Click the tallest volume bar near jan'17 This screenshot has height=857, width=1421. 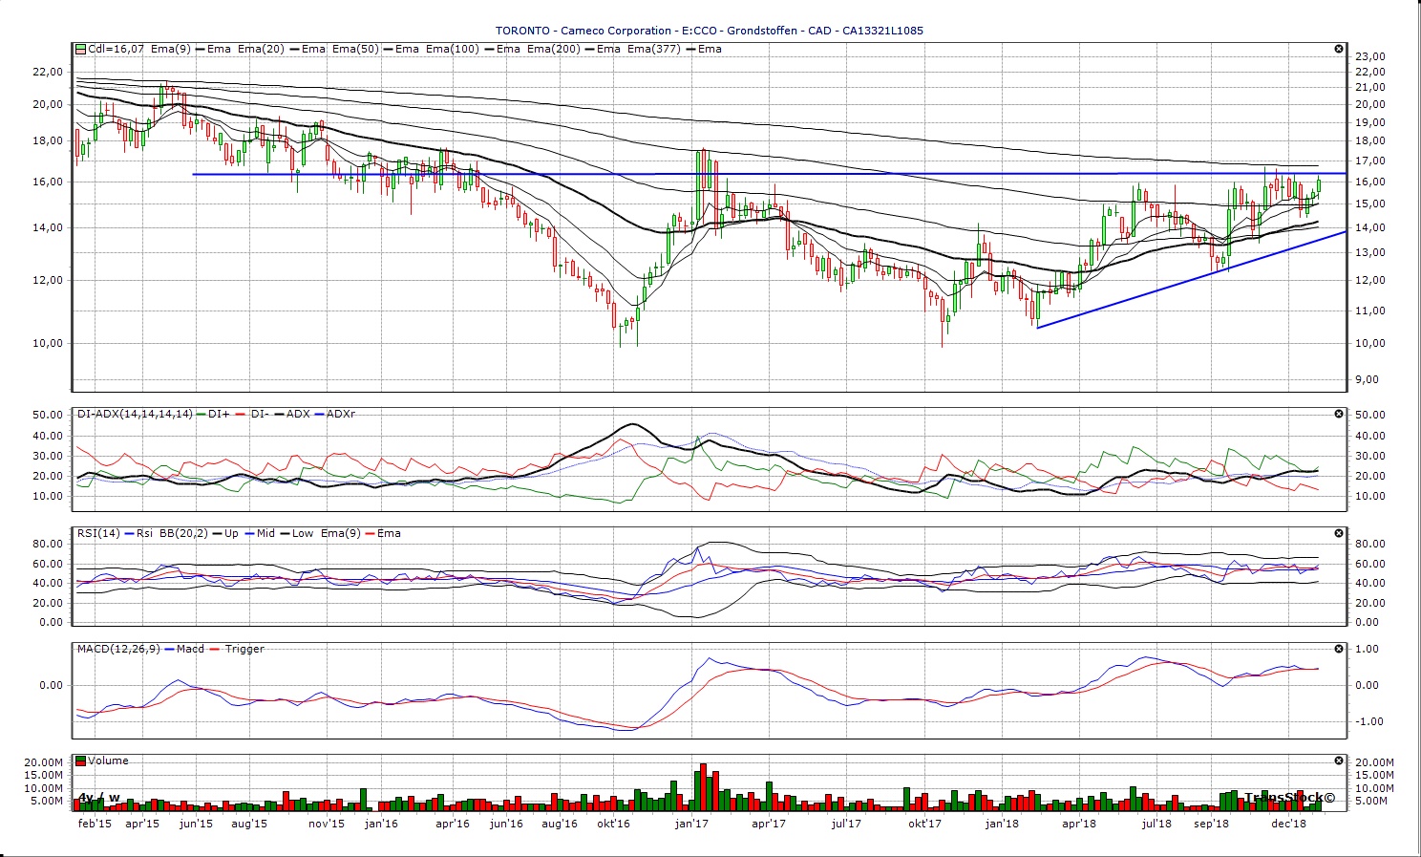coord(703,787)
